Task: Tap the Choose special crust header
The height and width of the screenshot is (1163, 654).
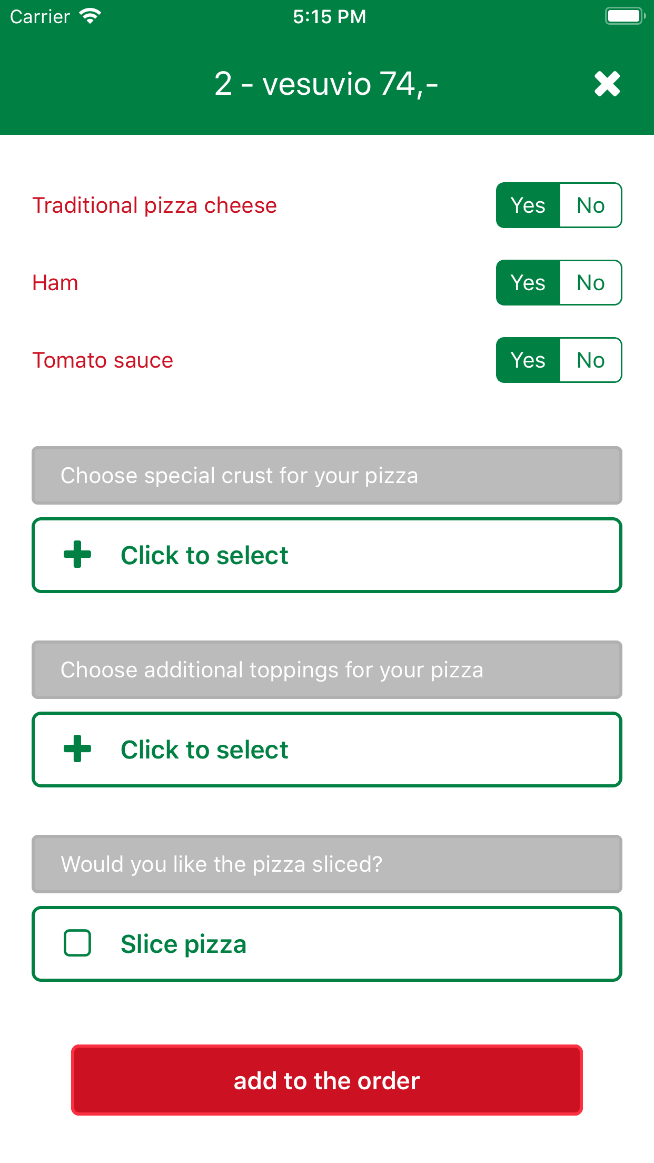Action: click(x=326, y=476)
